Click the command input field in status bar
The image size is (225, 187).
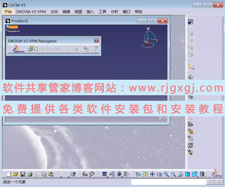(x=168, y=182)
